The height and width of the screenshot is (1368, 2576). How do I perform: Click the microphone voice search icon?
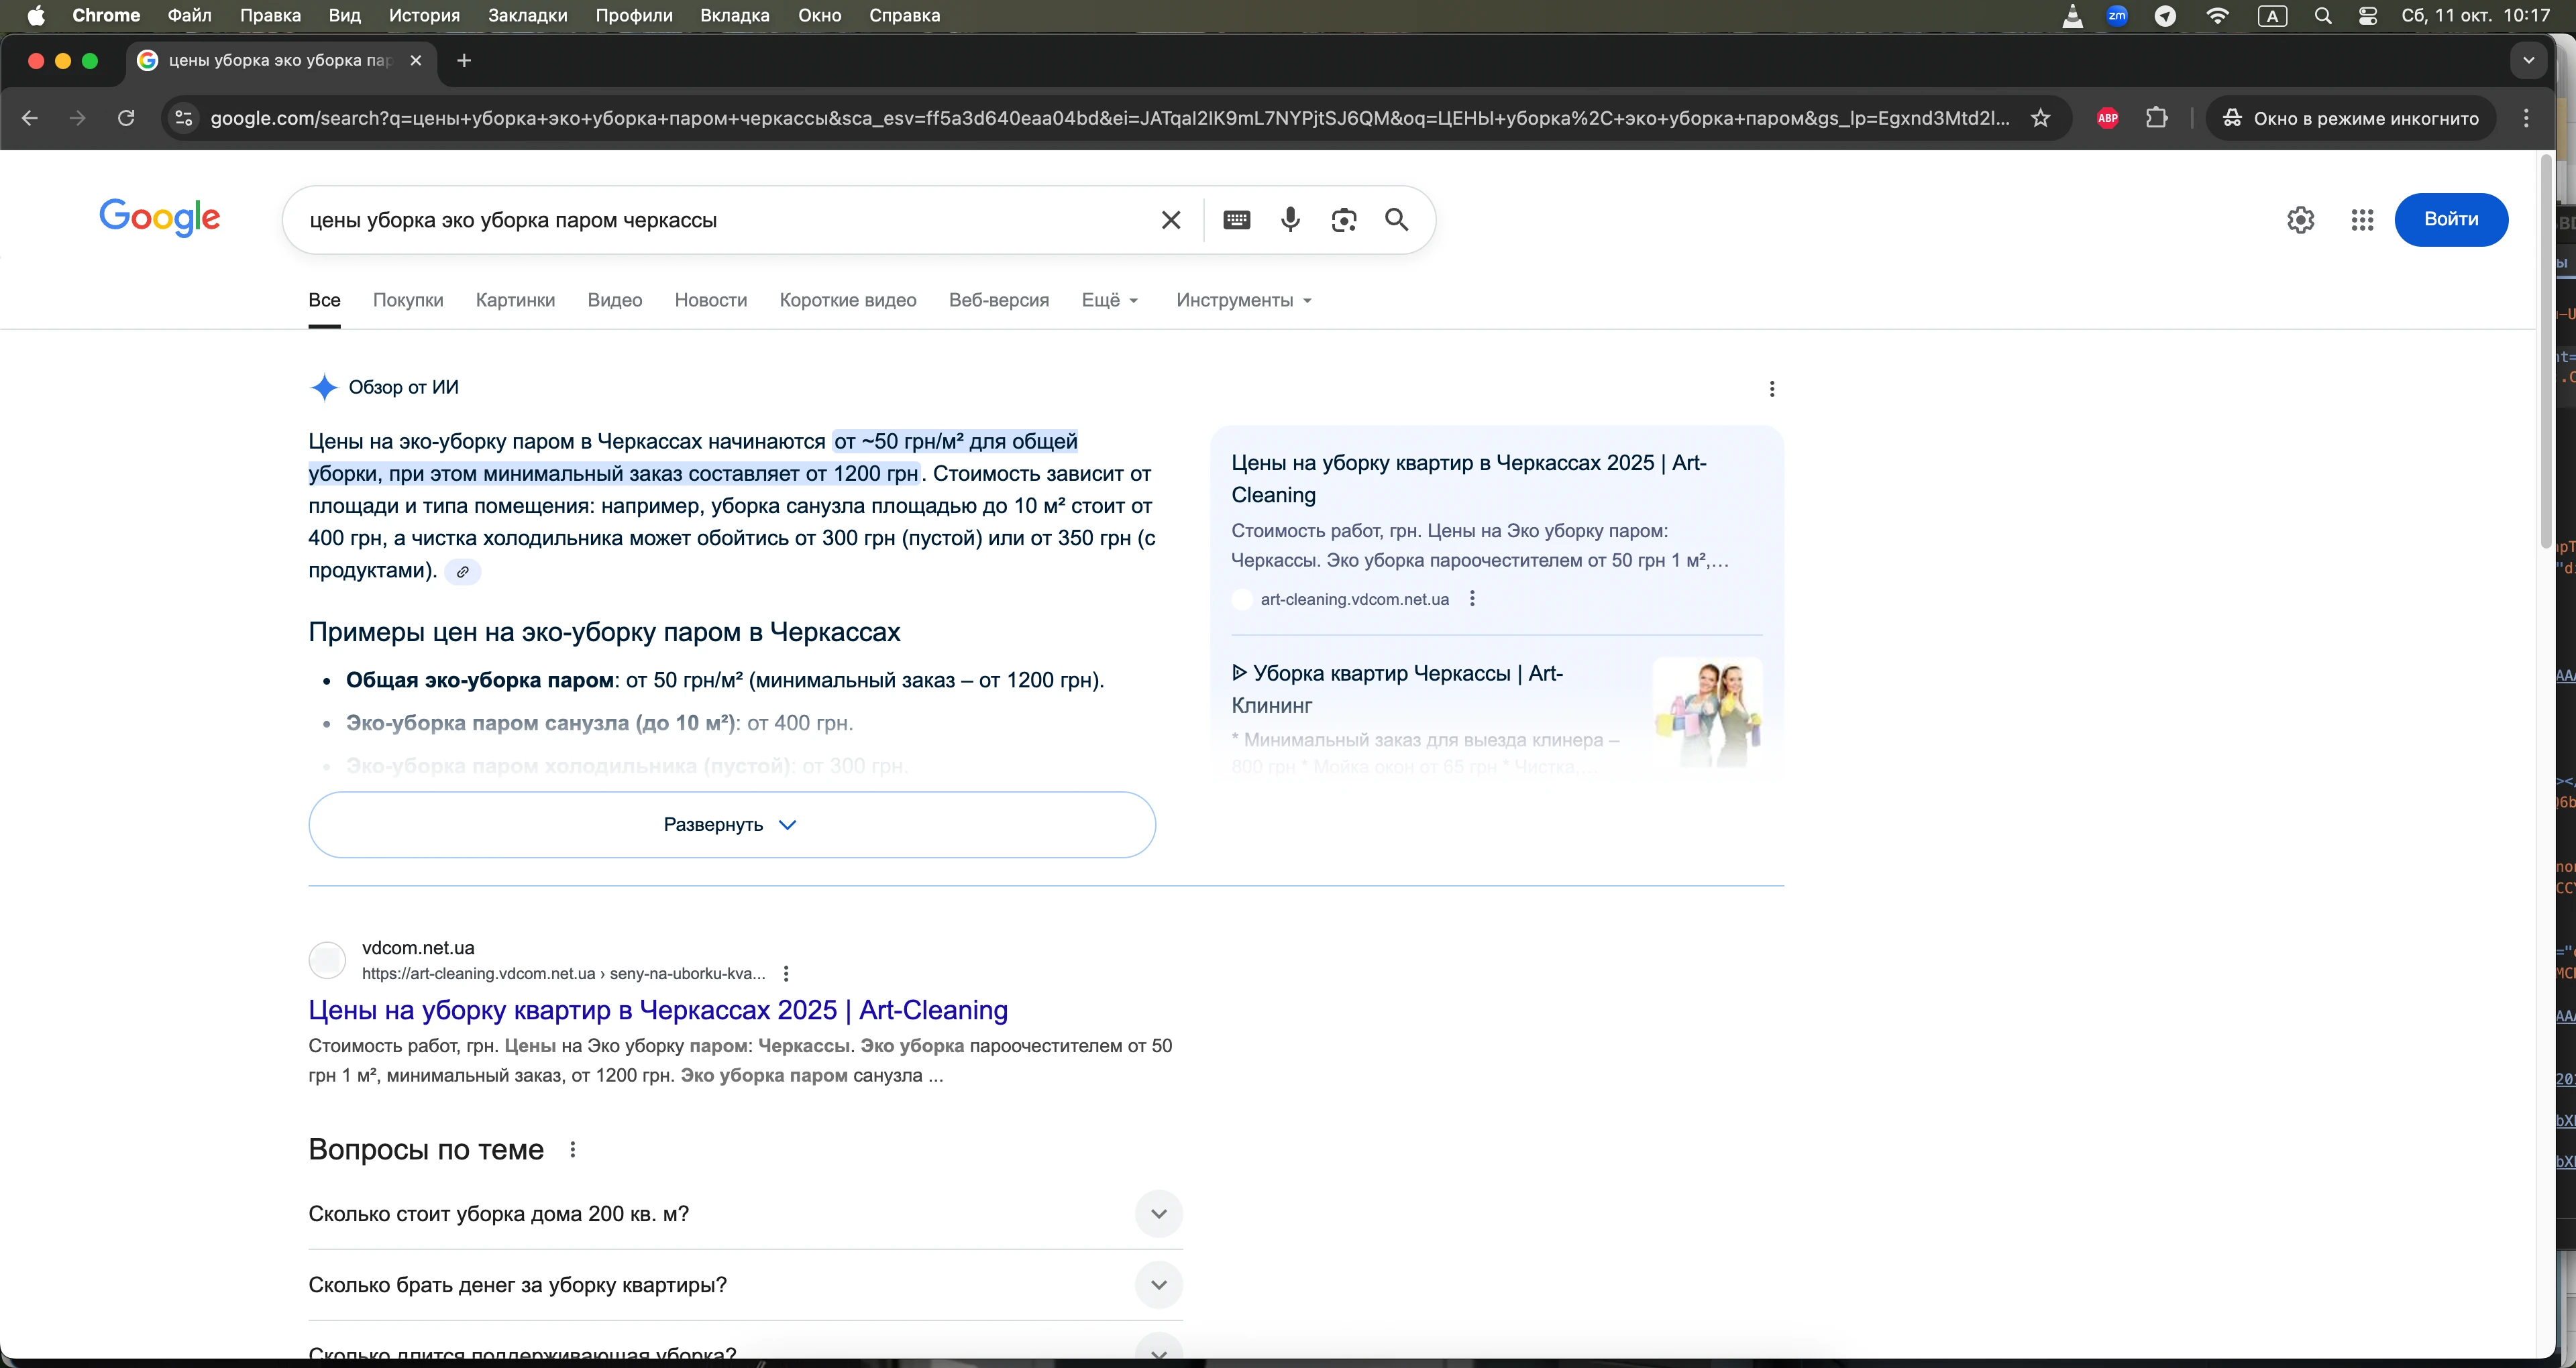click(x=1290, y=220)
